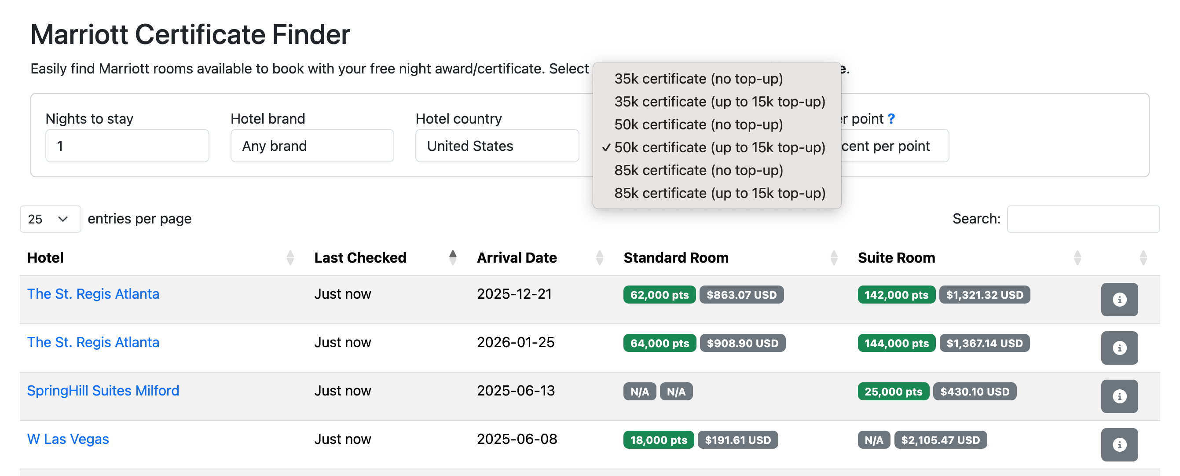Open info for St. Regis Atlanta 2026-01-25 row
Image resolution: width=1180 pixels, height=476 pixels.
click(x=1119, y=348)
